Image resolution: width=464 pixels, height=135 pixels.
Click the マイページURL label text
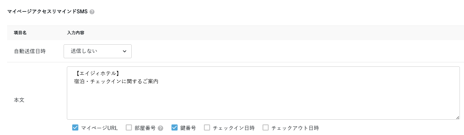[x=99, y=128]
